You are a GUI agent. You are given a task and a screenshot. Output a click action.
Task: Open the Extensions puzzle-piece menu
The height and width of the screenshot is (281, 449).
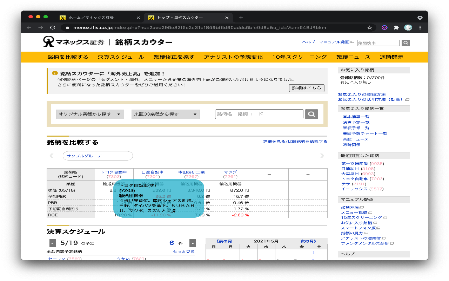tap(396, 27)
